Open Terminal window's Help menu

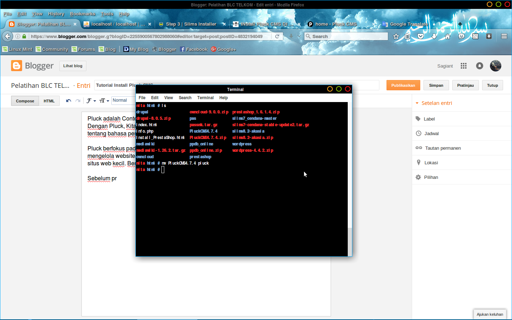[x=223, y=98]
